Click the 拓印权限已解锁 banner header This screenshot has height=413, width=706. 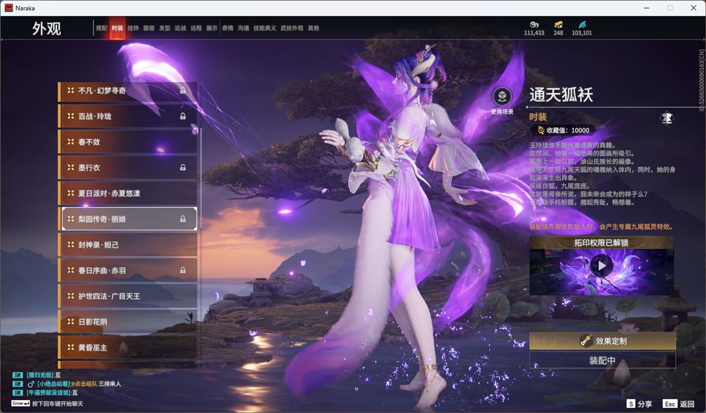[x=601, y=242]
